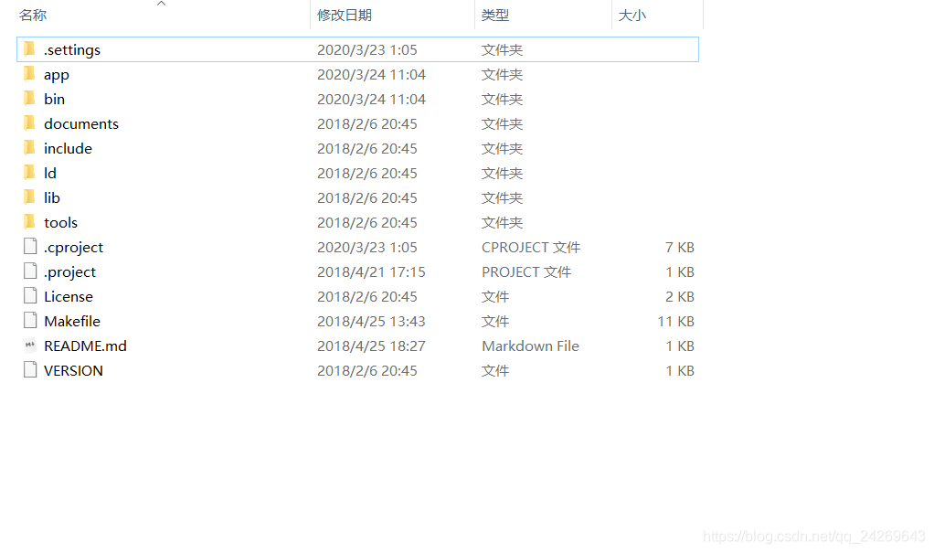Select the License file entry
Viewport: 934px width, 553px height.
[x=67, y=296]
